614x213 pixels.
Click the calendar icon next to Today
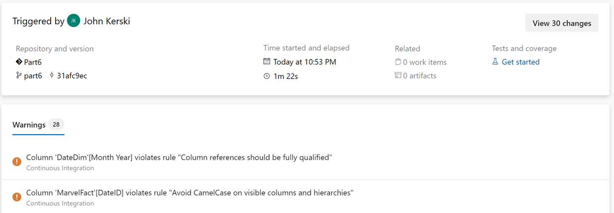267,62
